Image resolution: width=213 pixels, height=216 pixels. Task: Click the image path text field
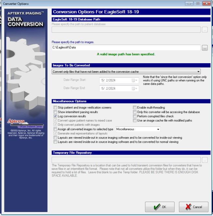(x=126, y=48)
